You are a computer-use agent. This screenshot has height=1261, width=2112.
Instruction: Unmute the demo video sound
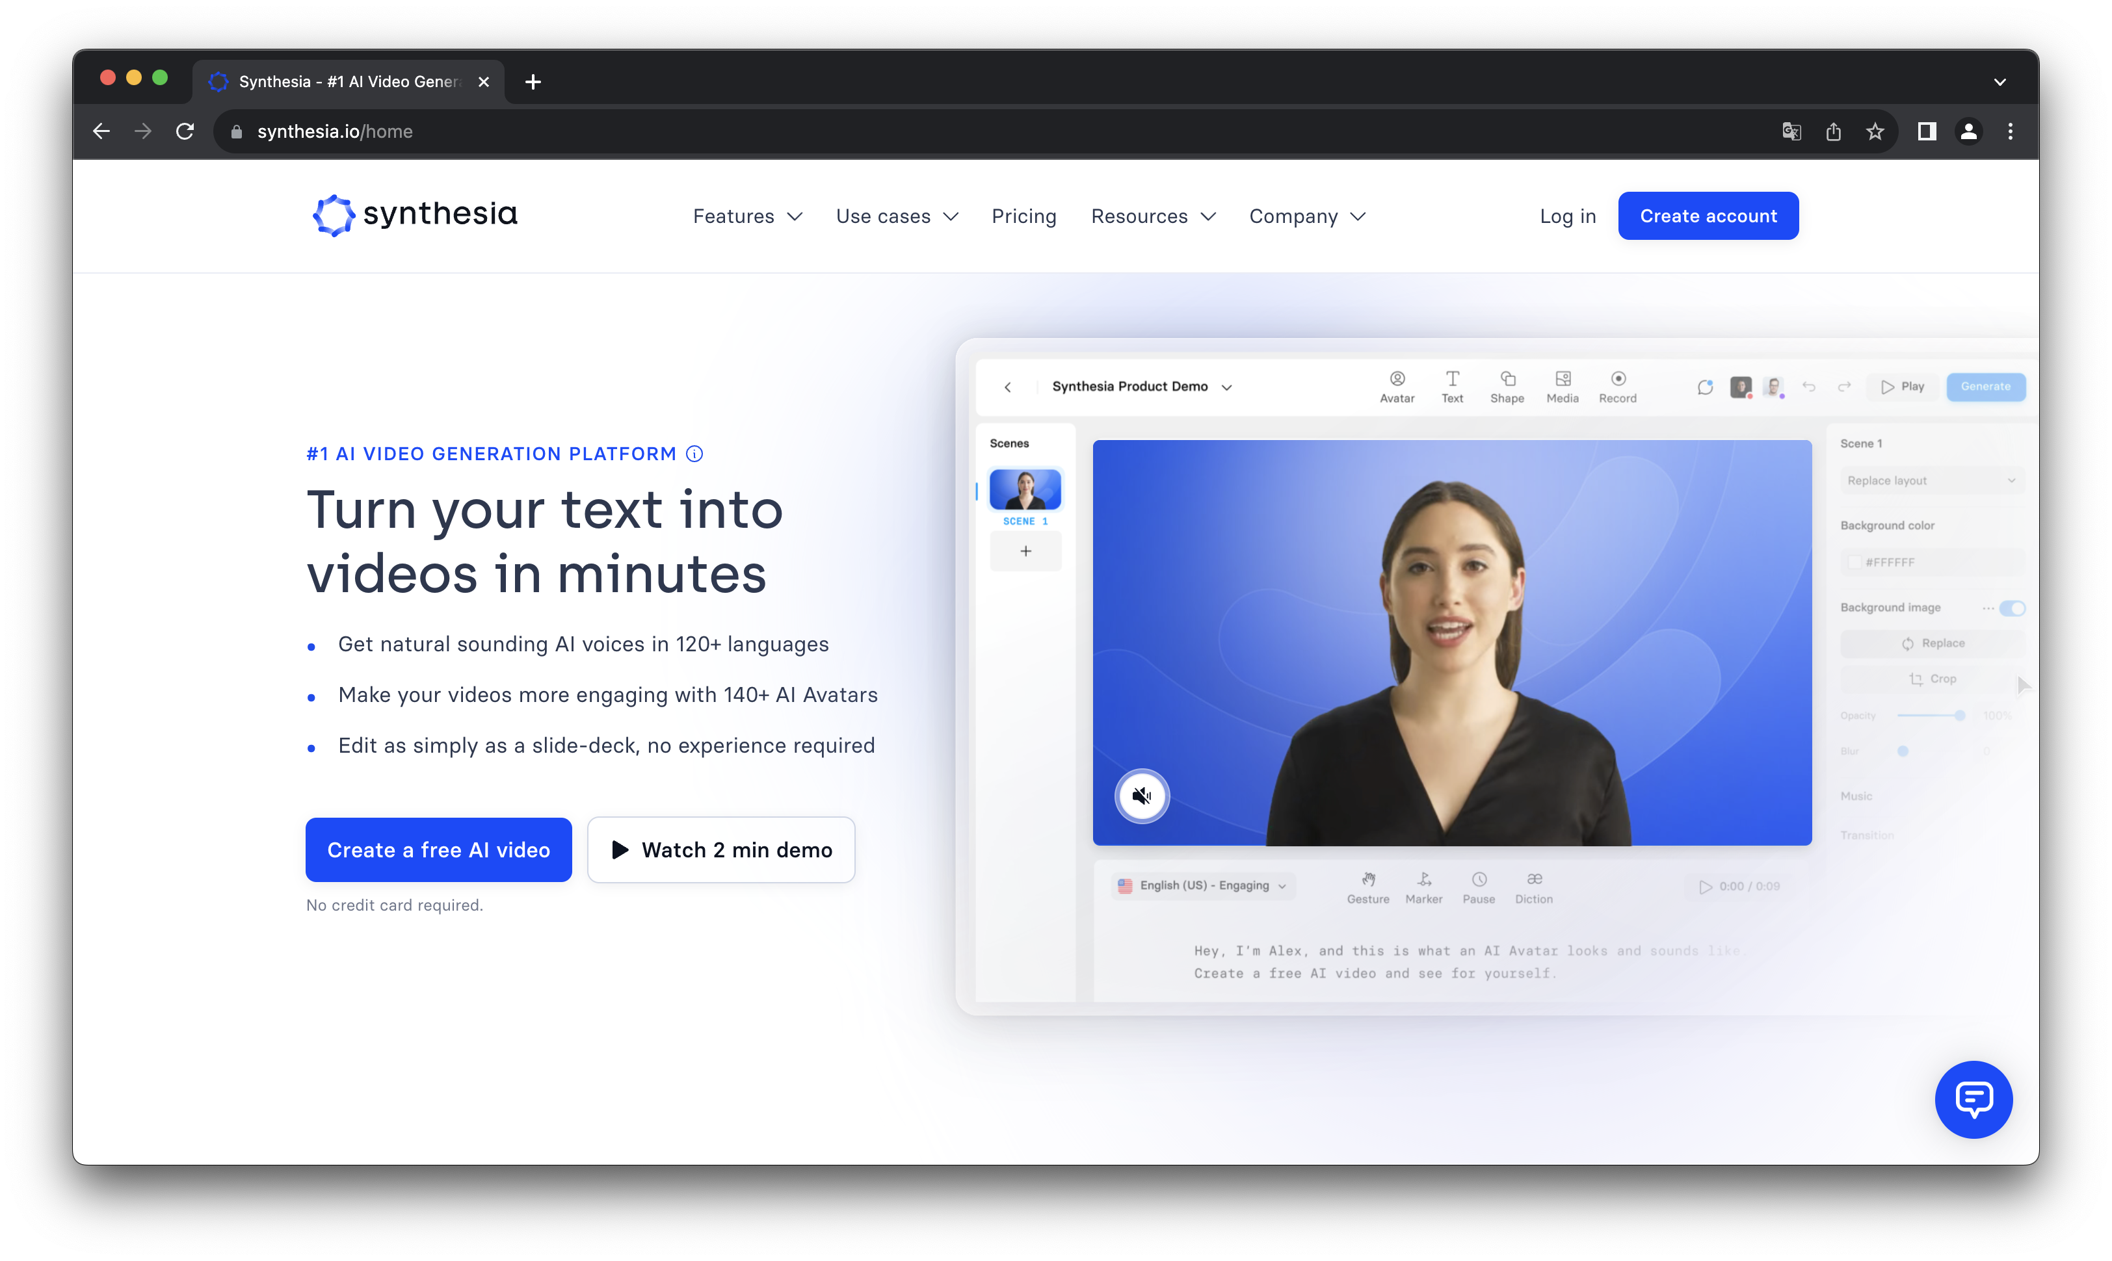(1141, 796)
